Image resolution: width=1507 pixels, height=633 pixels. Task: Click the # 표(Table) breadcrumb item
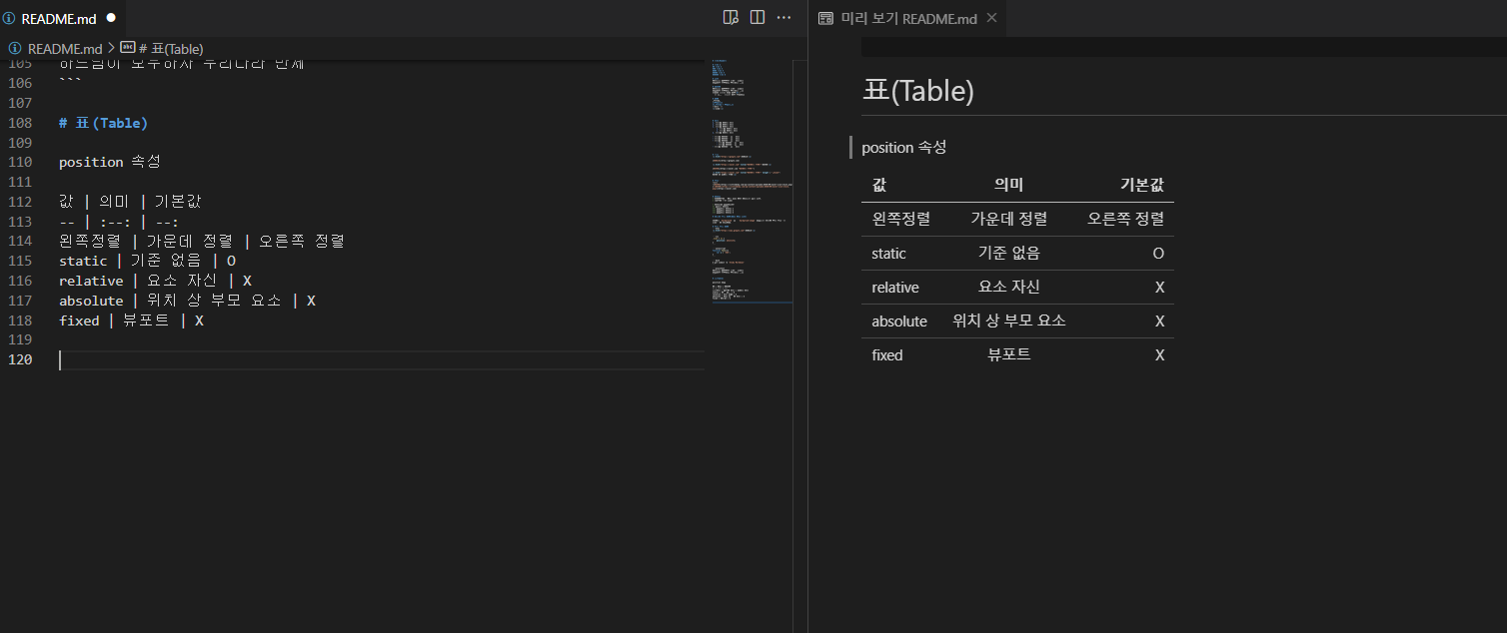tap(171, 48)
